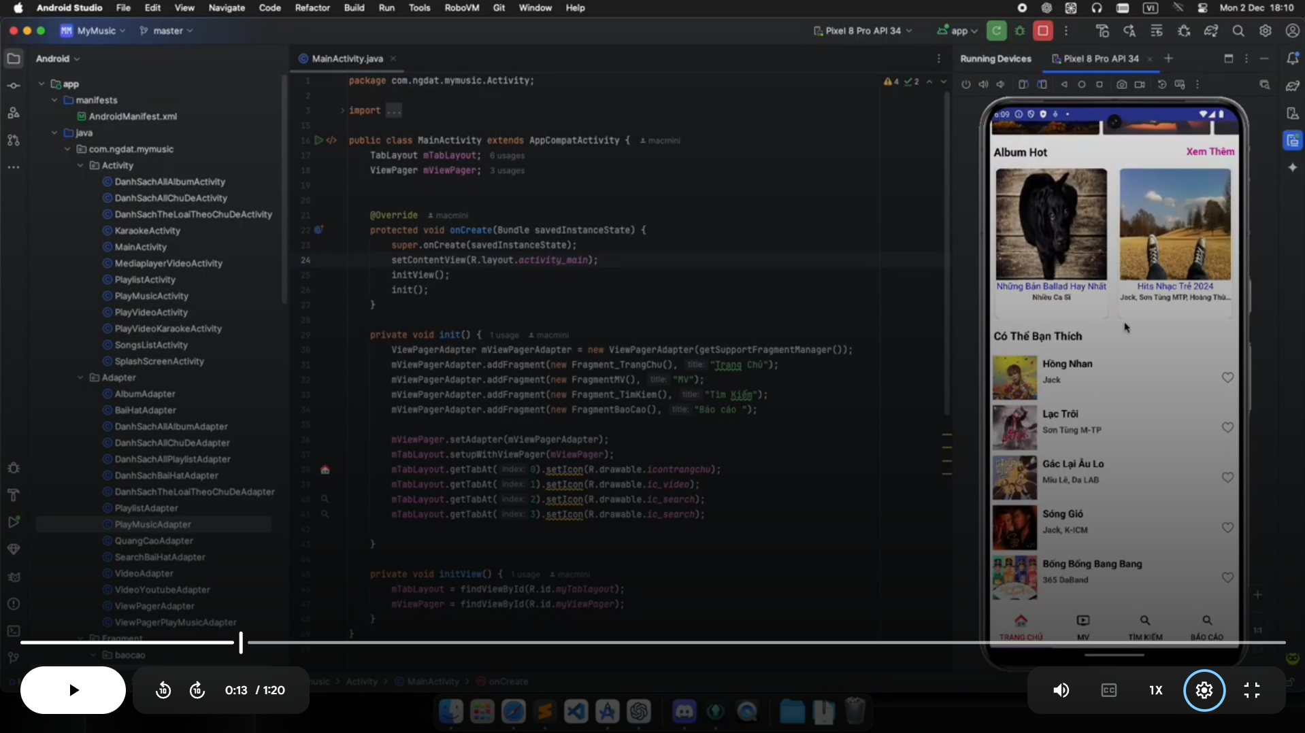Click the red Stop app button
The height and width of the screenshot is (733, 1305).
pos(1042,31)
